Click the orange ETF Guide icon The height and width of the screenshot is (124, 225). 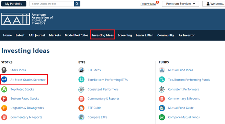pos(81,108)
